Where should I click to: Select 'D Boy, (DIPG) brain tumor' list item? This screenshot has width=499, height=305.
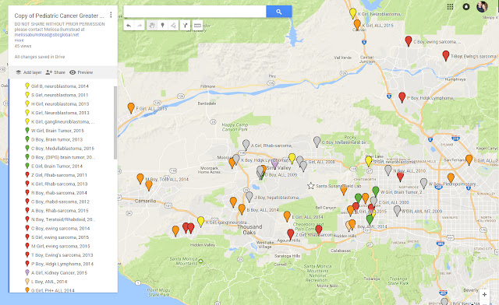[x=62, y=157]
